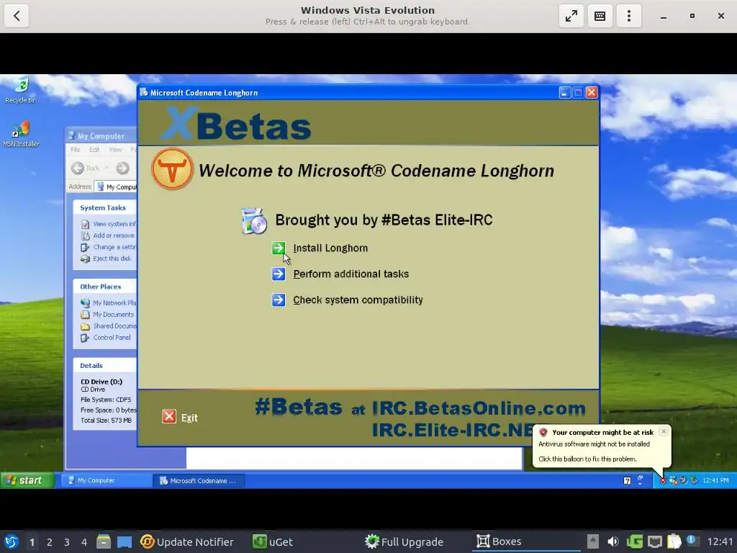Viewport: 737px width, 553px height.
Task: Select Install Longhorn
Action: tap(330, 248)
